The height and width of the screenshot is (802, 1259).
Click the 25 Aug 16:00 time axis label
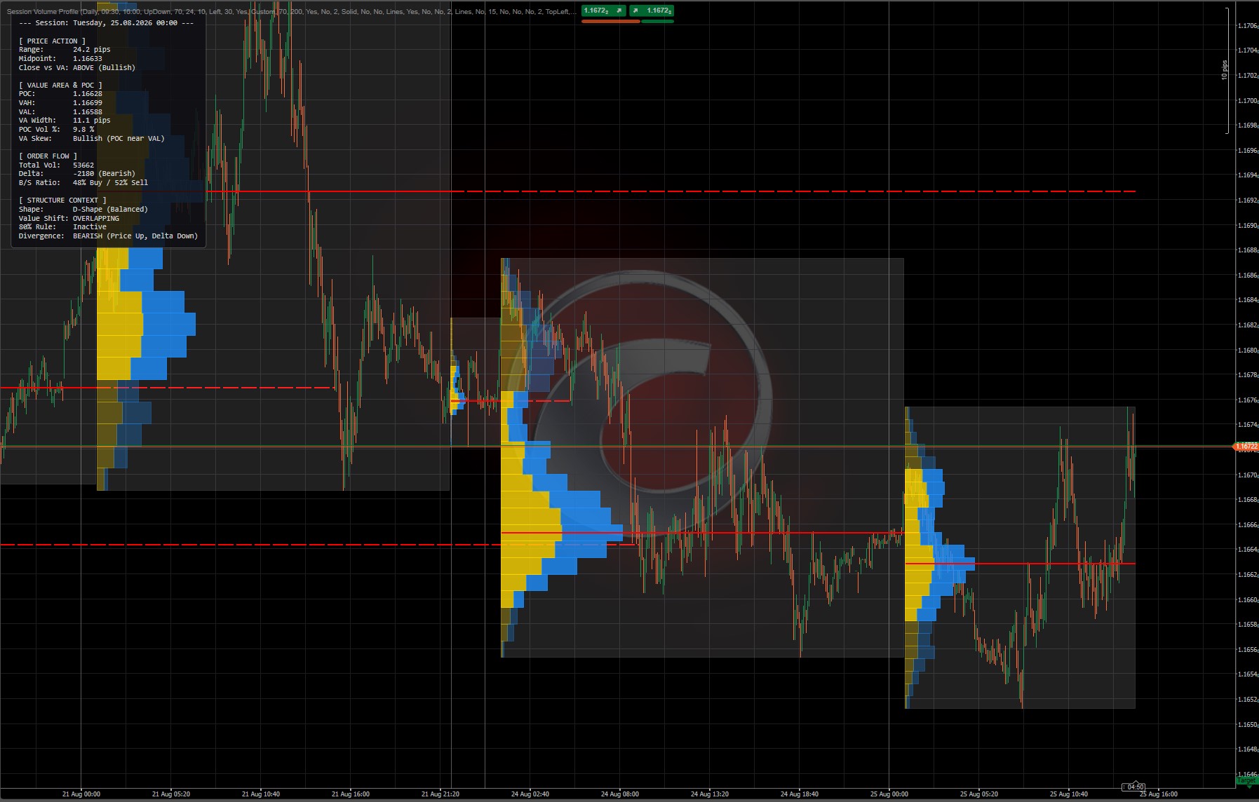pyautogui.click(x=1159, y=794)
